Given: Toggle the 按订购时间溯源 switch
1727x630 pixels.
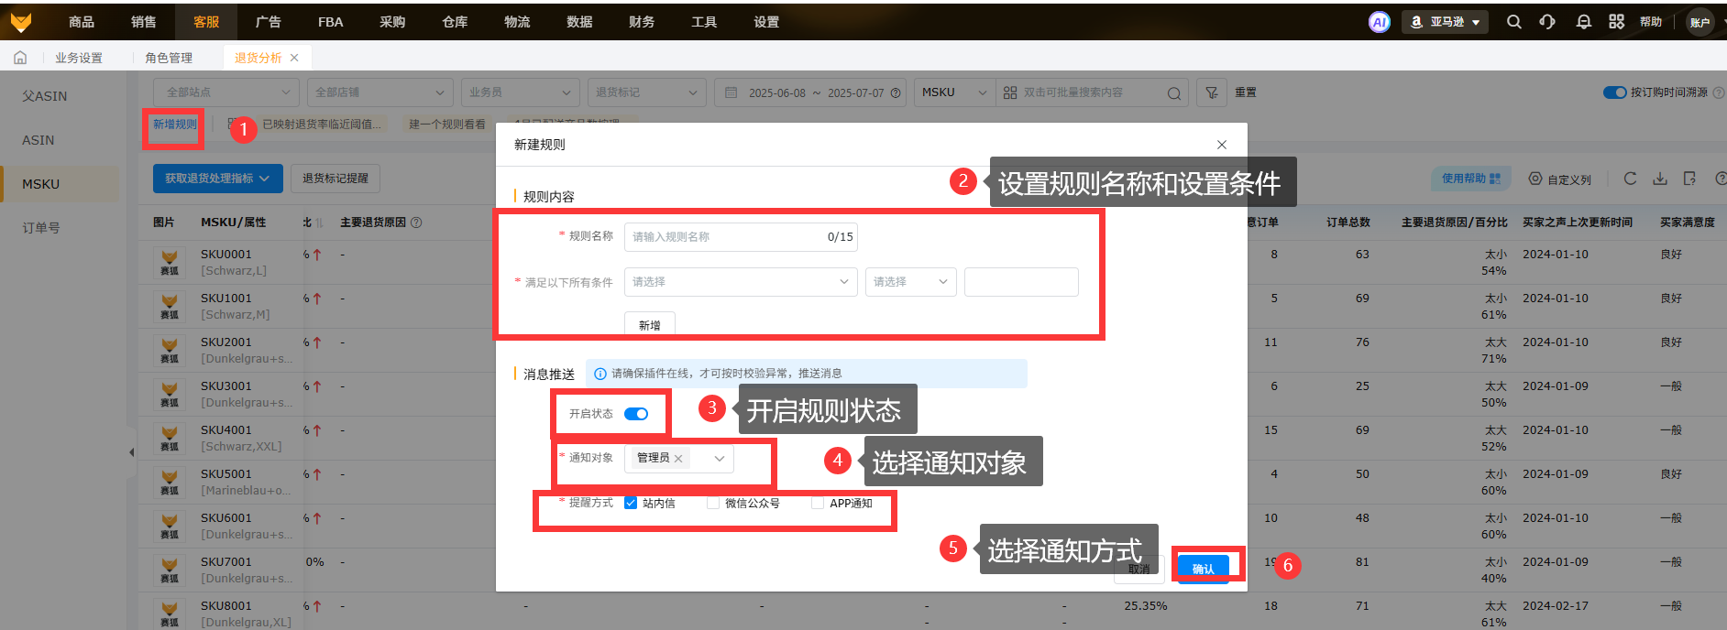Looking at the screenshot, I should click(1614, 92).
